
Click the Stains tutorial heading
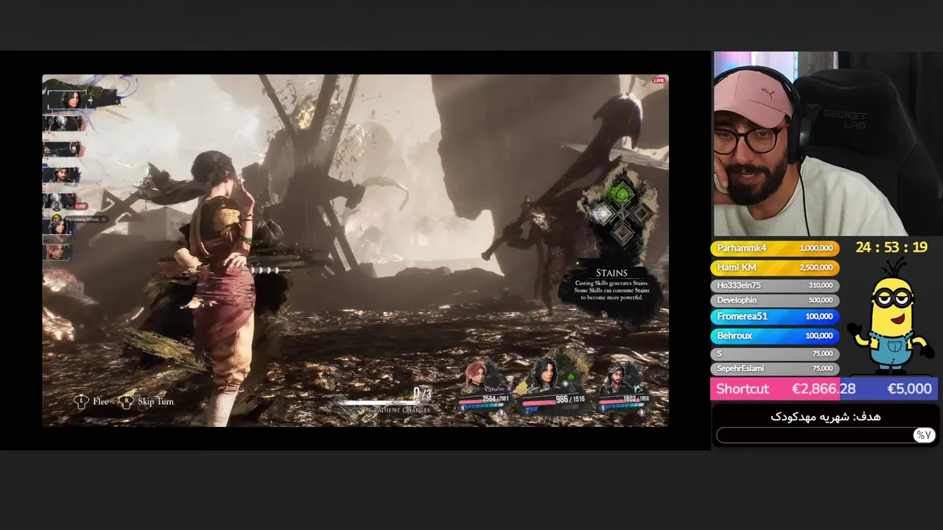point(611,273)
